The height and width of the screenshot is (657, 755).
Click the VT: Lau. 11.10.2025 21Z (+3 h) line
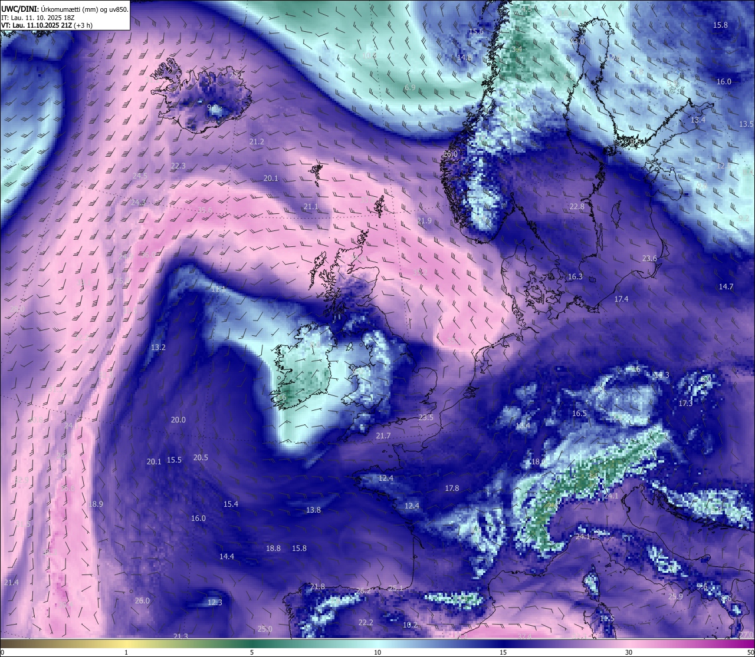[47, 25]
